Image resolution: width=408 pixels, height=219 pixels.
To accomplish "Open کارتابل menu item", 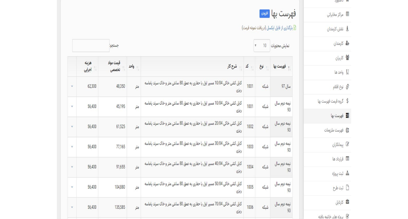I will tap(327, 202).
